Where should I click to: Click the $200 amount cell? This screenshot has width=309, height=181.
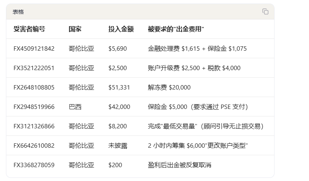(x=115, y=165)
